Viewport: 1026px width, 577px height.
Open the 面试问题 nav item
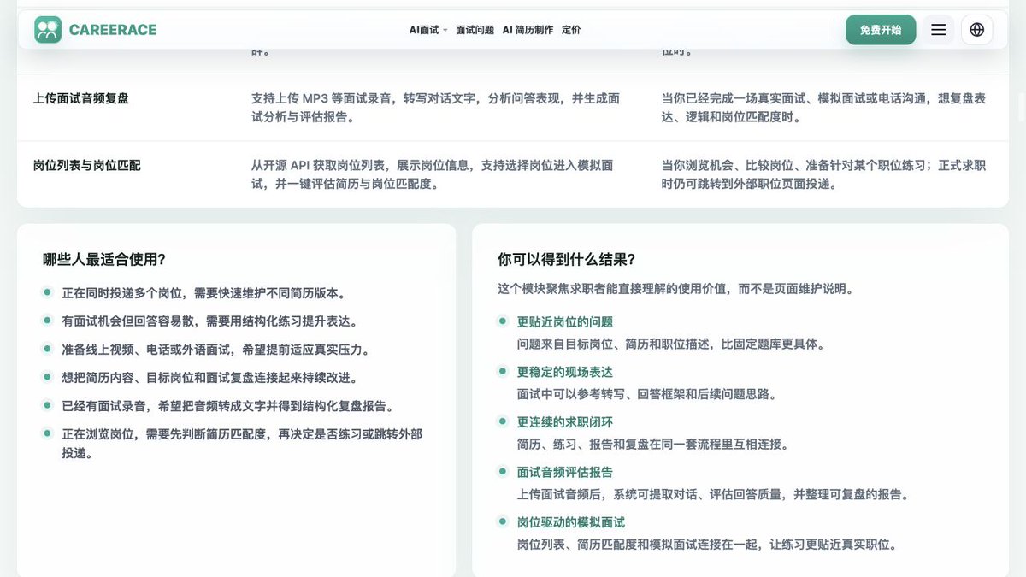475,30
